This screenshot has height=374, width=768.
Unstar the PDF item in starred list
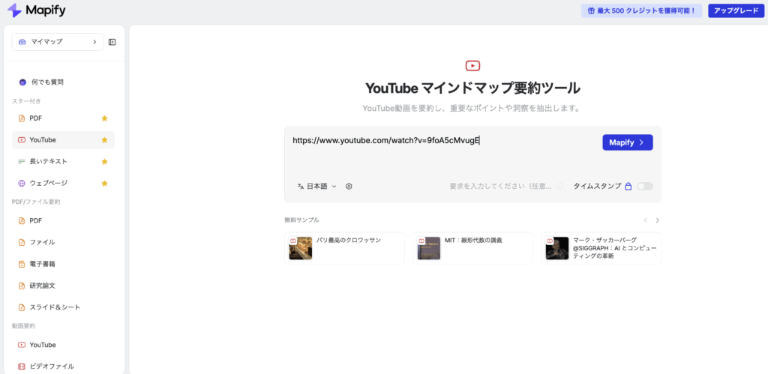click(x=105, y=118)
